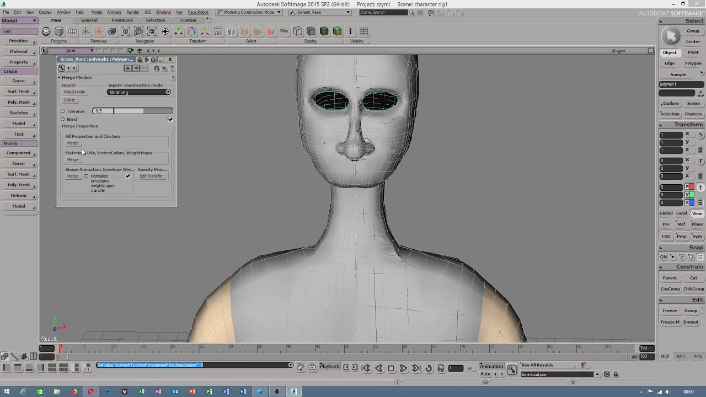Click the Scene Search input field
The height and width of the screenshot is (397, 706).
coord(384,12)
